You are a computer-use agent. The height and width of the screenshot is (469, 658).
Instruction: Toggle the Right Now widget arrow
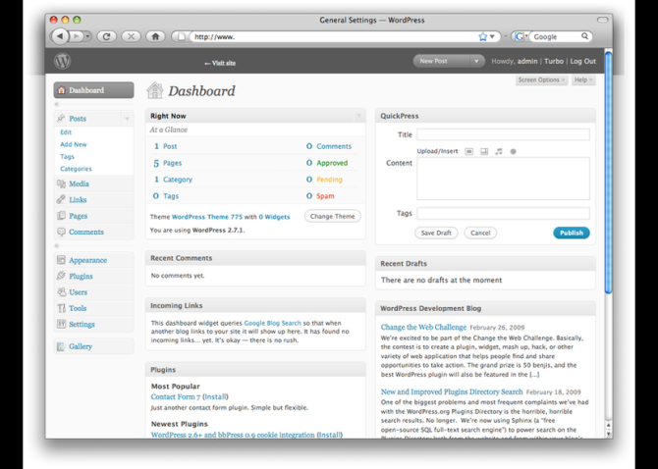tap(358, 116)
